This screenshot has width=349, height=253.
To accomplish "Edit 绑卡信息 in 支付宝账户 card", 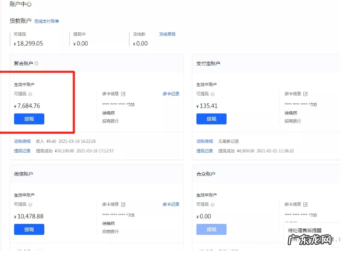I will tap(305, 94).
